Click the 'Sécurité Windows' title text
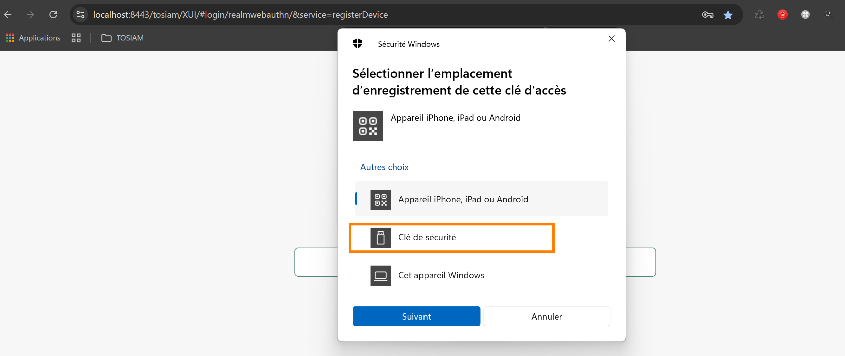 coord(408,44)
